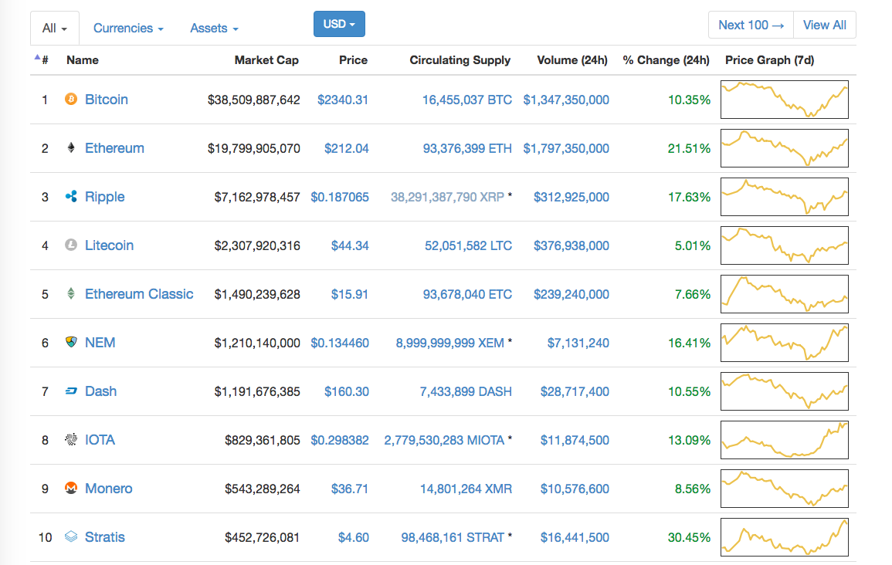Click Dash price $160.30
The height and width of the screenshot is (565, 892).
click(347, 391)
